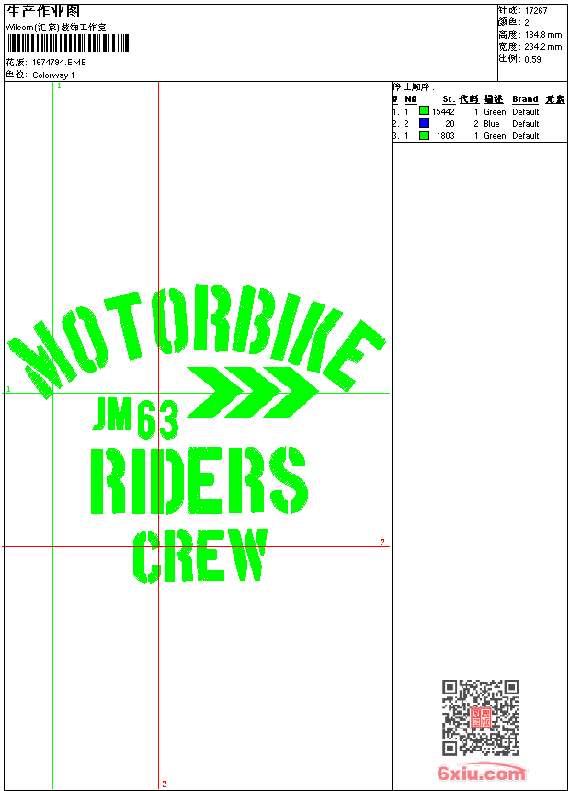The height and width of the screenshot is (791, 570).
Task: Open the 6xiu.com watermark link
Action: [482, 773]
